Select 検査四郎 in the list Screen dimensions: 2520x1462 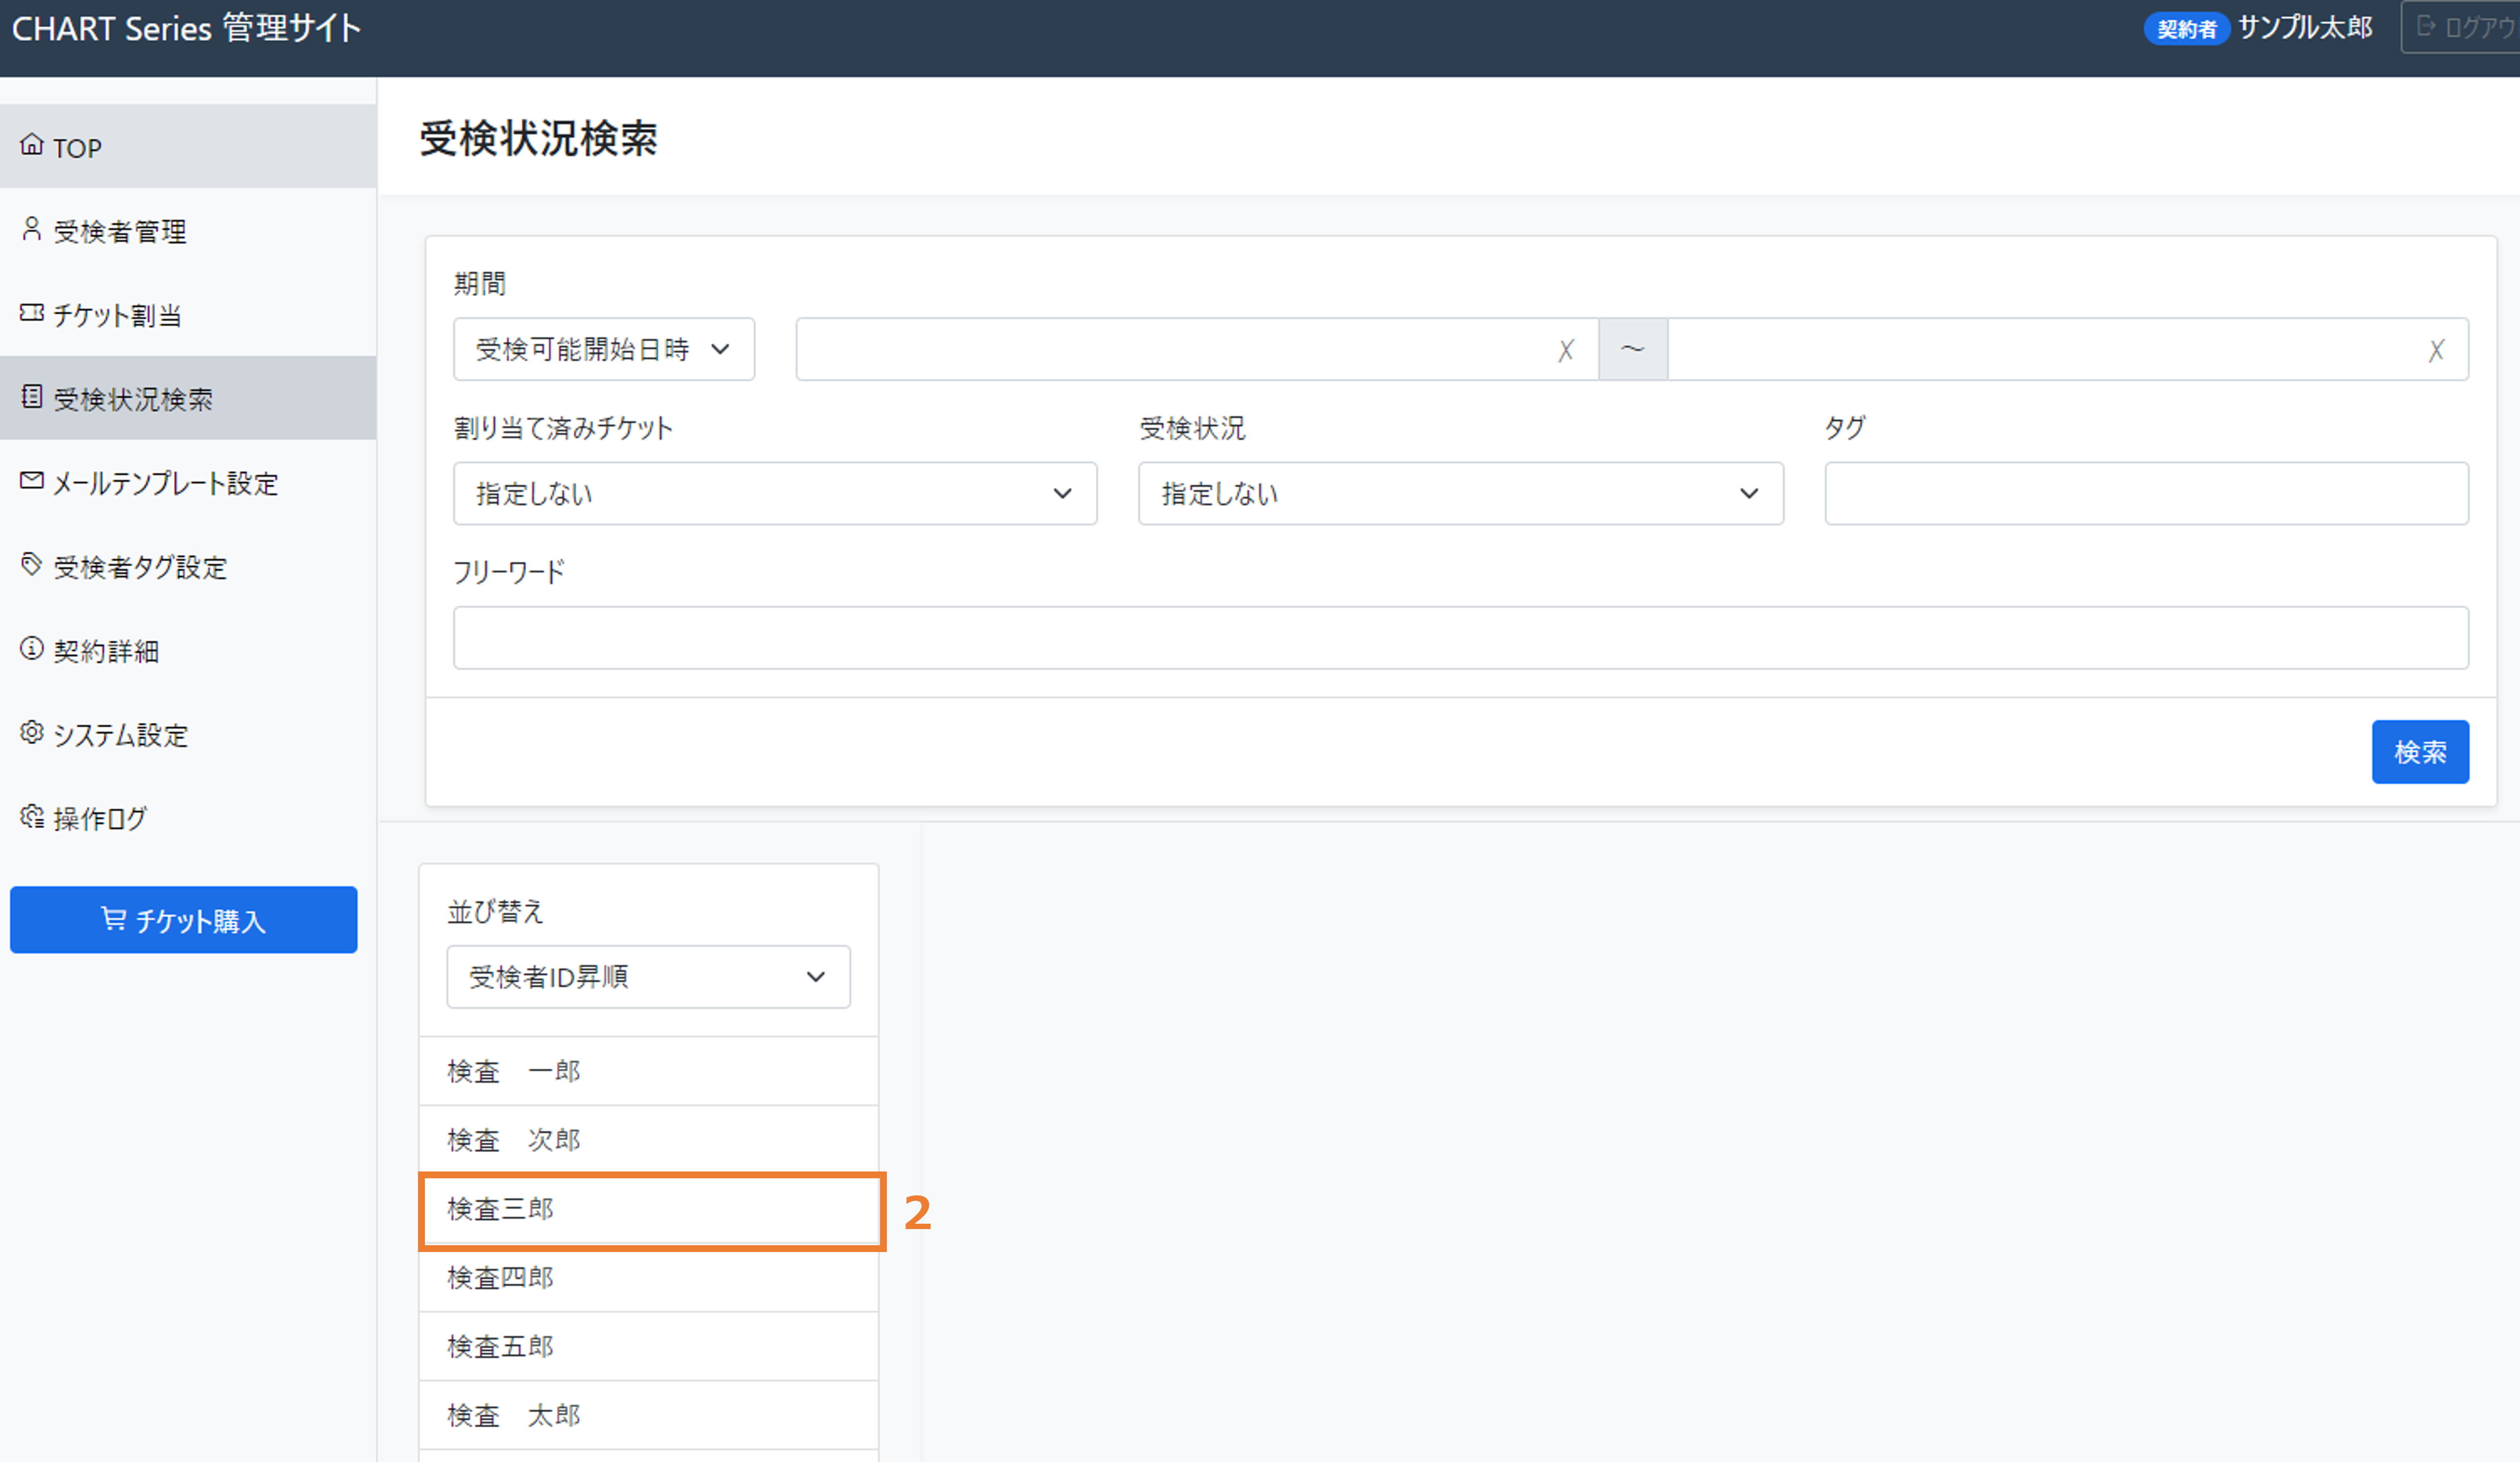(x=648, y=1278)
